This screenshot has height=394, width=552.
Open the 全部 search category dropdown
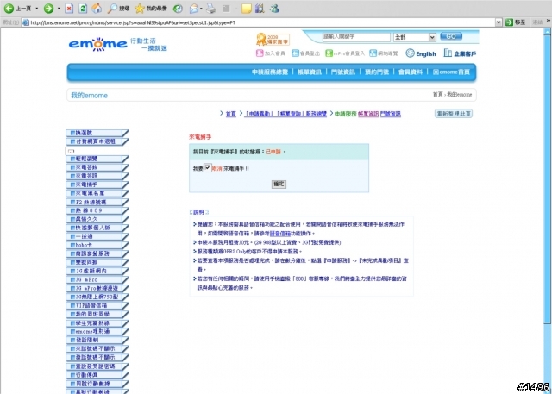415,37
